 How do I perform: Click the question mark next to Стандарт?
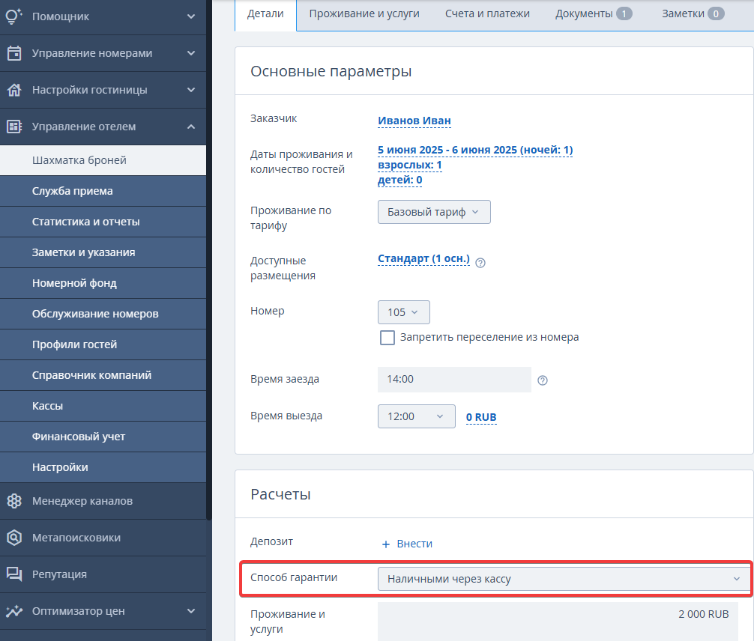click(480, 262)
